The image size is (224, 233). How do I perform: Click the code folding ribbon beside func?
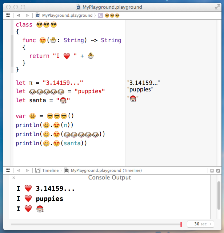pyautogui.click(x=12, y=51)
